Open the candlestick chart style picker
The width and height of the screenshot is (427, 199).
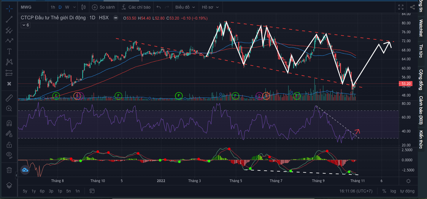(83, 7)
